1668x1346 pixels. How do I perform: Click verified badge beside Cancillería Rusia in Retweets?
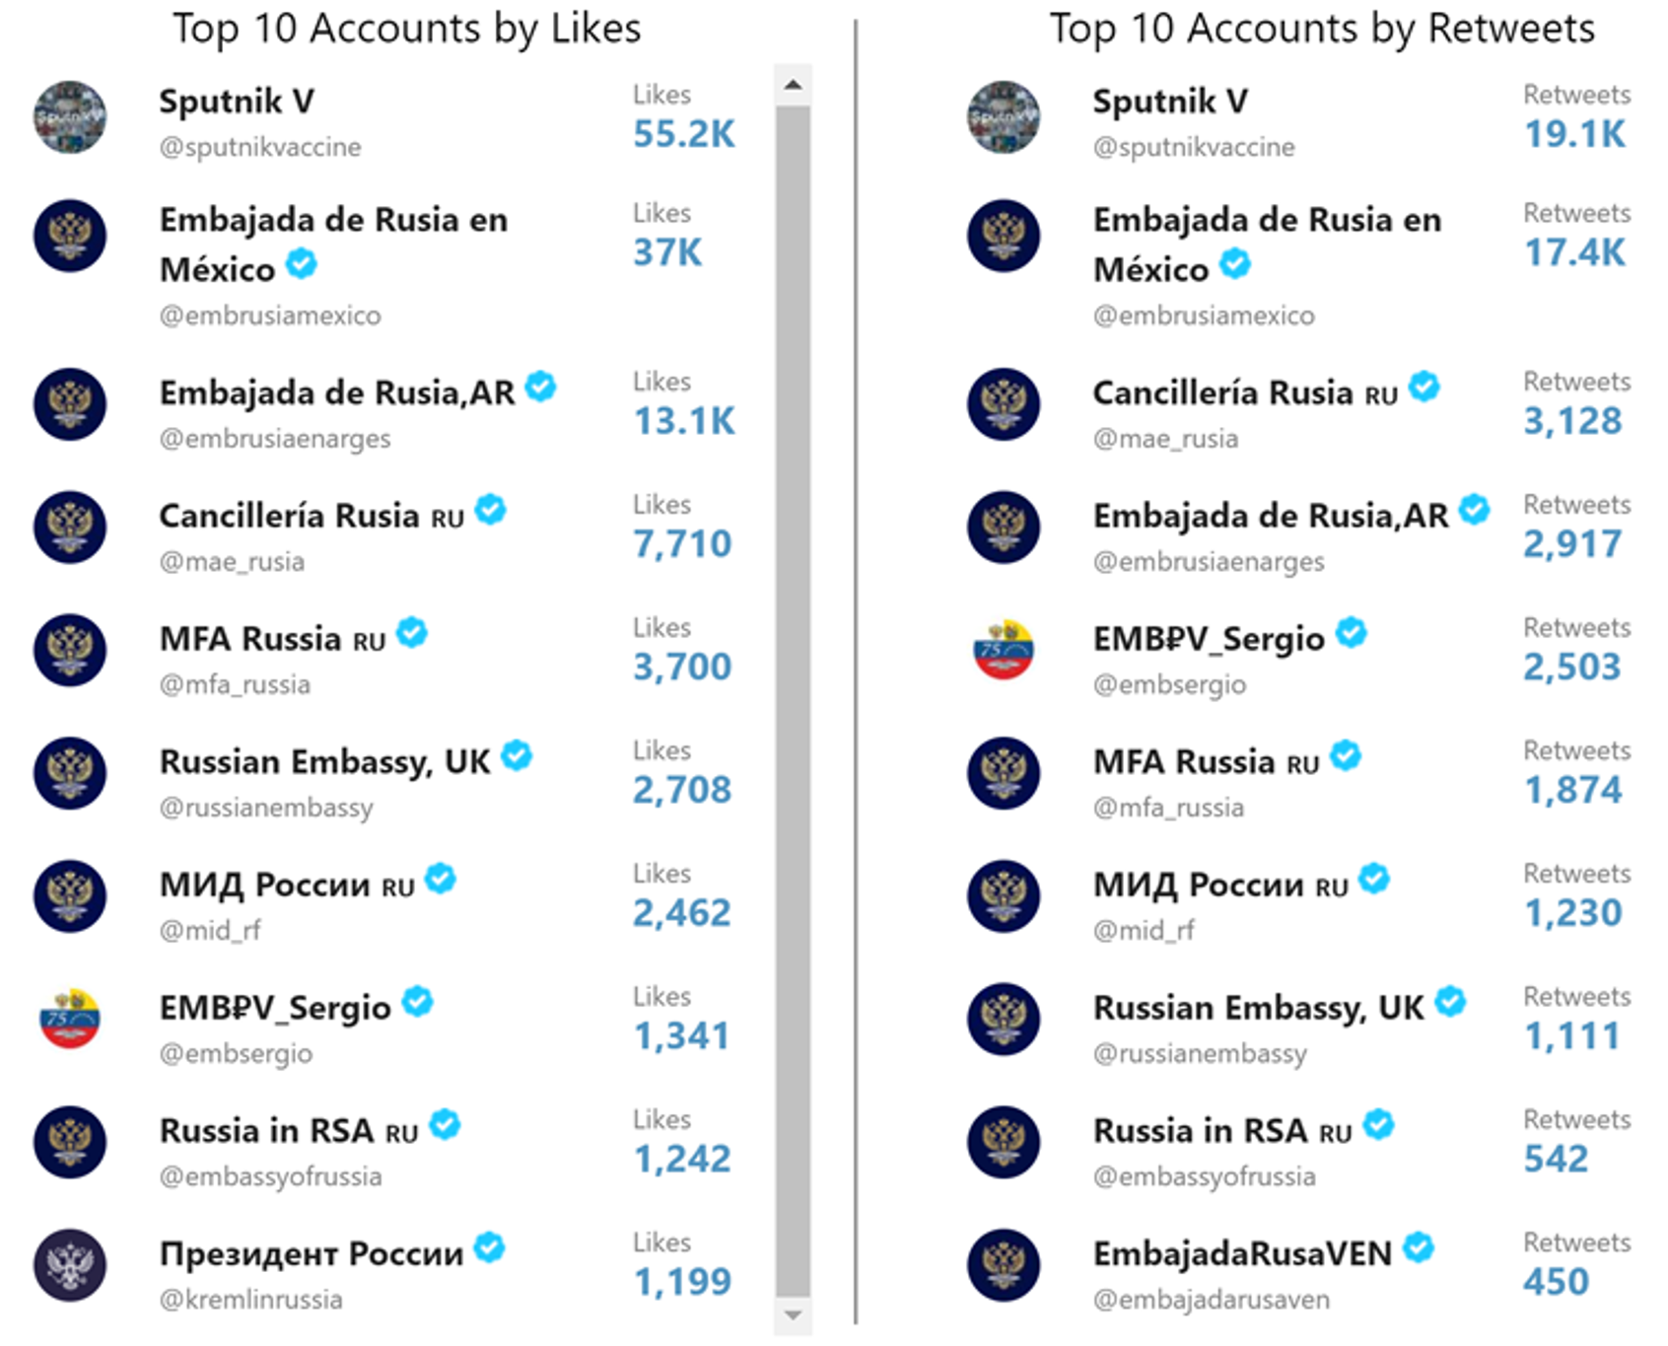click(x=1424, y=387)
